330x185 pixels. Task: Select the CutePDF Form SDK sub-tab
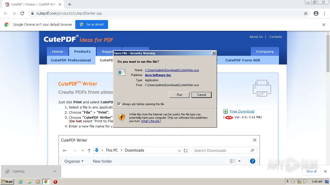(243, 60)
